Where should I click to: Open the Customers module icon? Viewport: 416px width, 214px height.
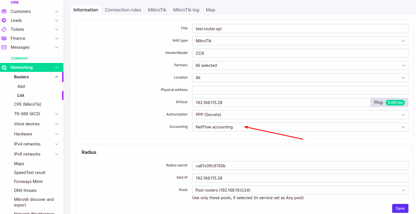pos(4,11)
